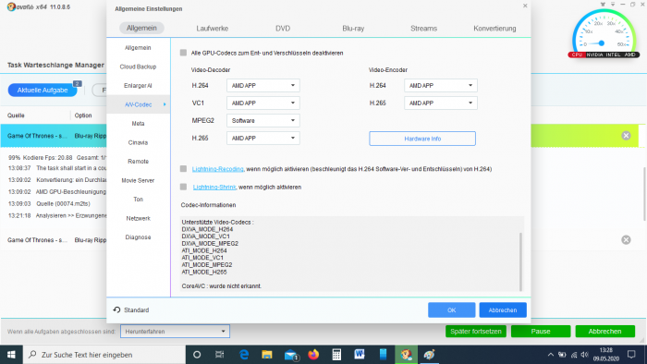Confirm settings with OK button
The image size is (647, 364).
point(451,310)
